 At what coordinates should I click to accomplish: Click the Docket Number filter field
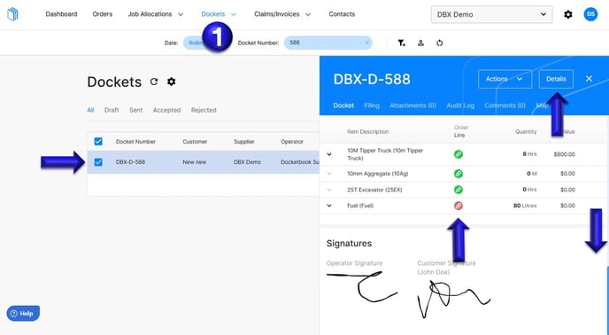click(x=328, y=43)
